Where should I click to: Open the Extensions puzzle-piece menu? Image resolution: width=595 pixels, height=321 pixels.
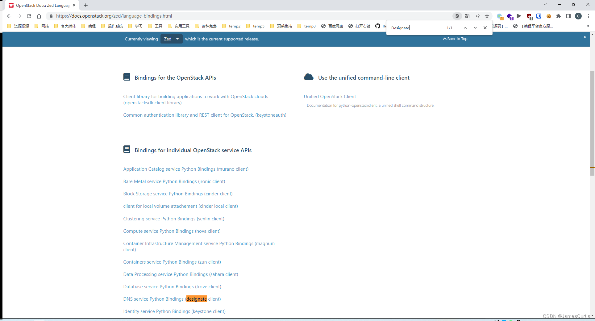(559, 16)
